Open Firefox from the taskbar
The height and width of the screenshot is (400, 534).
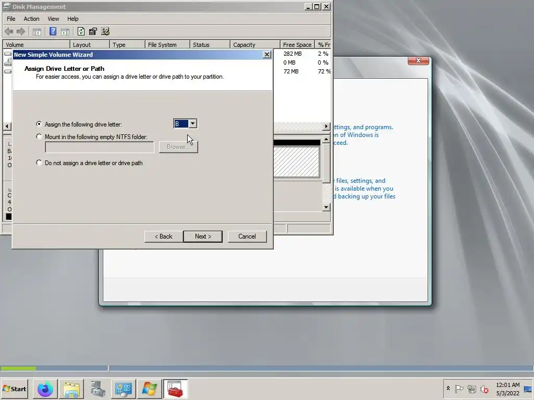[45, 389]
